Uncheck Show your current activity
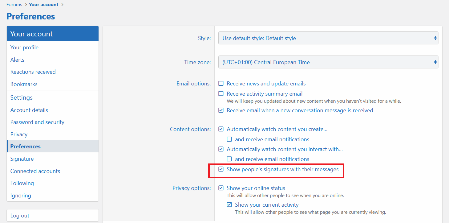Screen dimensions: 449x223 click(x=229, y=205)
